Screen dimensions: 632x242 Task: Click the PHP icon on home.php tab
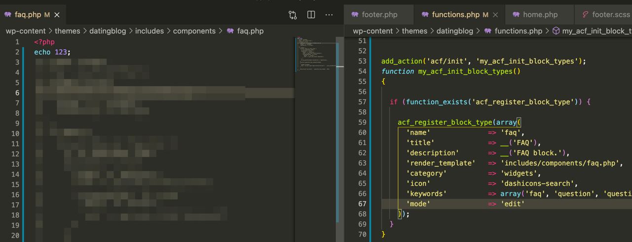tap(516, 15)
